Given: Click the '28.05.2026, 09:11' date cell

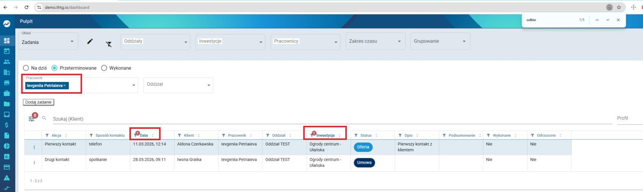Looking at the screenshot, I should [x=149, y=160].
